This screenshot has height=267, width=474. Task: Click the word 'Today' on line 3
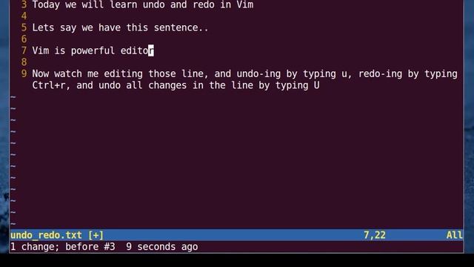click(46, 4)
